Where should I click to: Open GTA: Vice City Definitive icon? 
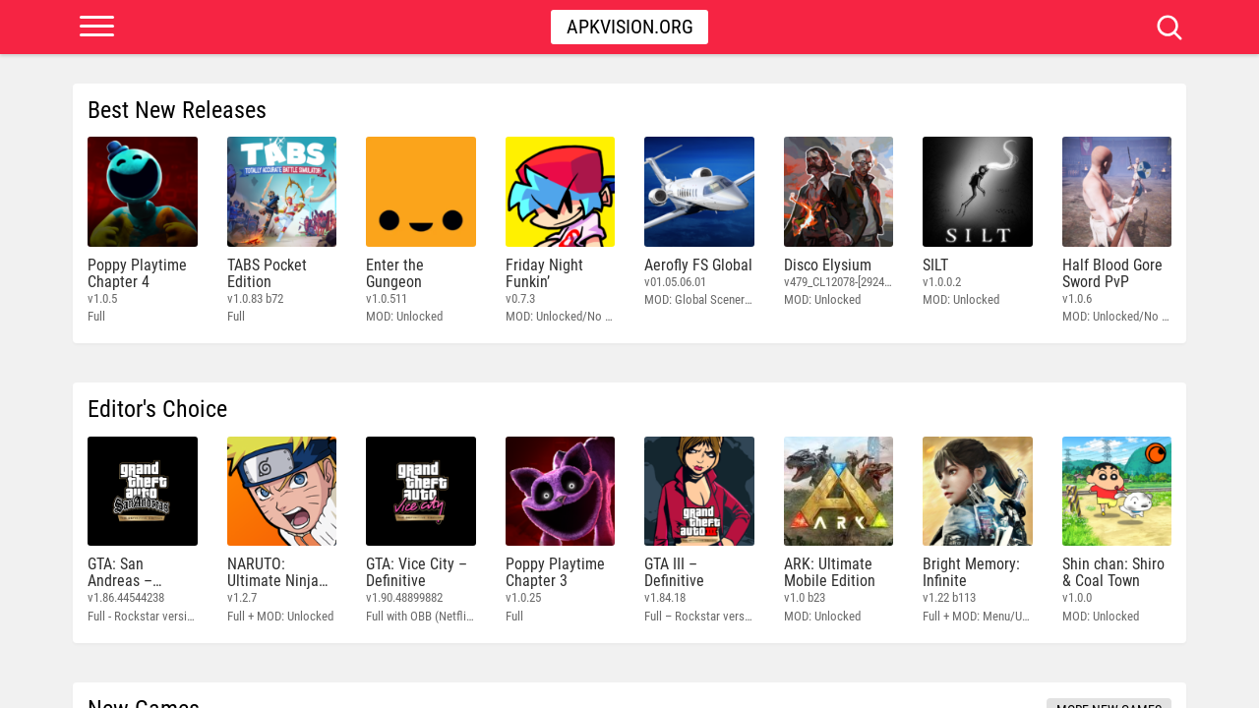[x=421, y=492]
